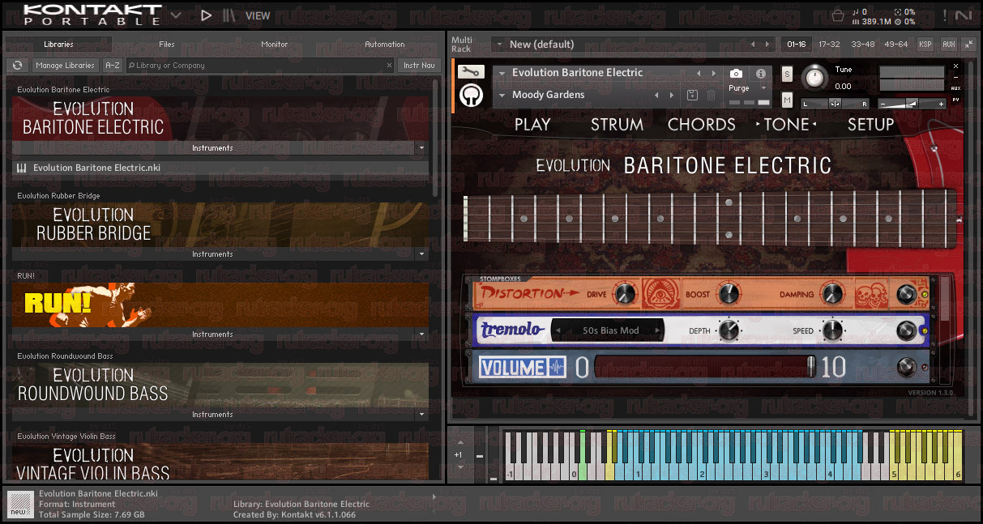Expand Evolution Rubber Bridge Instruments dropdown
The width and height of the screenshot is (983, 524).
tap(421, 254)
